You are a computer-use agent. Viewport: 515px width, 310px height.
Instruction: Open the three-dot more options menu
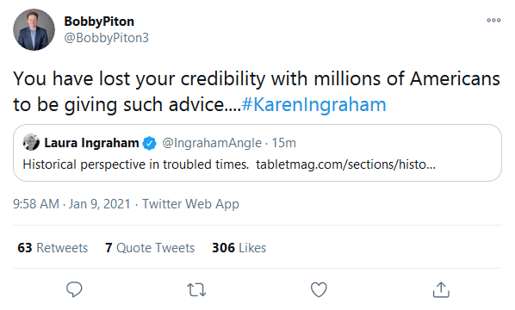[x=493, y=21]
